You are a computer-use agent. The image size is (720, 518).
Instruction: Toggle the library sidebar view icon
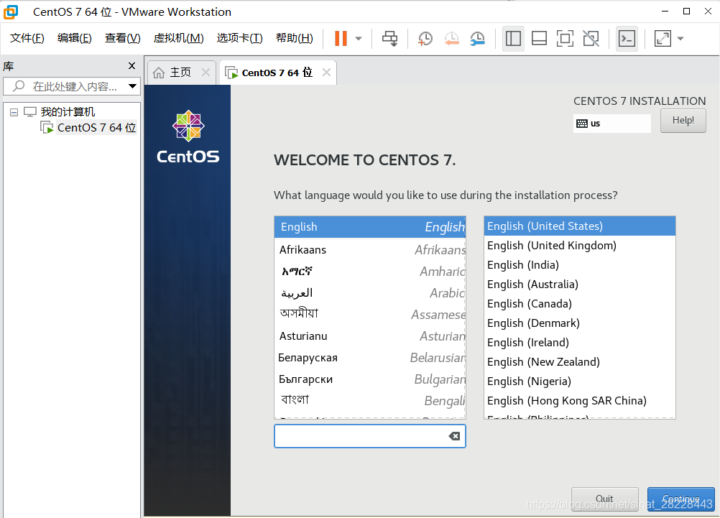513,39
